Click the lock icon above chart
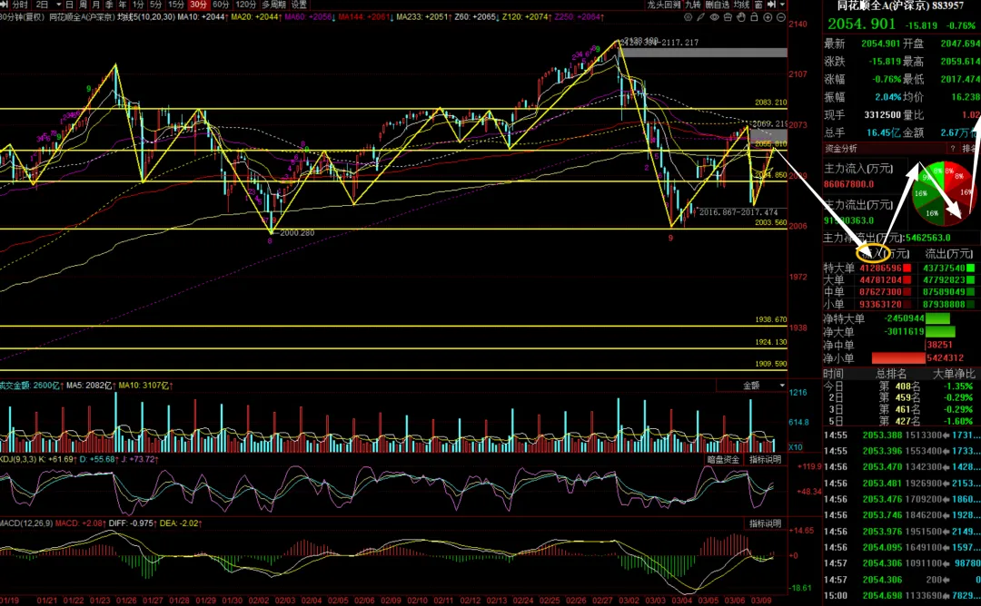Screen dimensions: 981x606 754,17
